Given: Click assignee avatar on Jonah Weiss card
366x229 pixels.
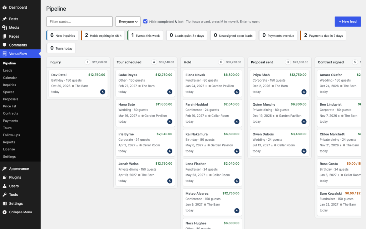Looking at the screenshot, I should (170, 181).
